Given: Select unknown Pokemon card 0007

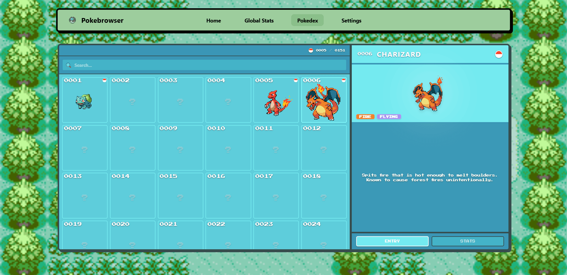Looking at the screenshot, I should point(85,148).
